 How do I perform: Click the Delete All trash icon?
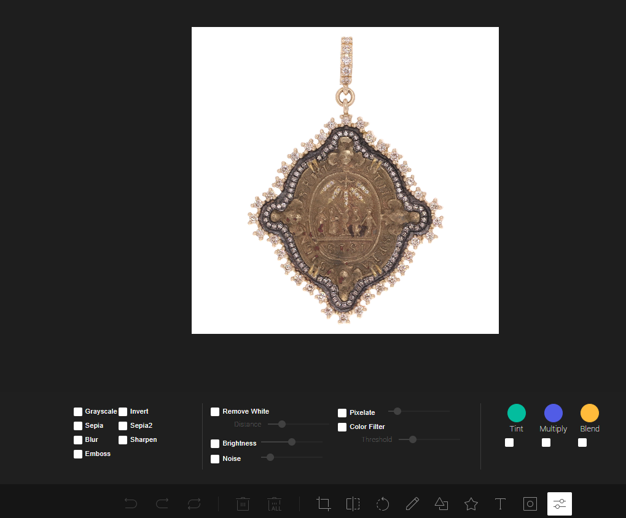click(274, 504)
